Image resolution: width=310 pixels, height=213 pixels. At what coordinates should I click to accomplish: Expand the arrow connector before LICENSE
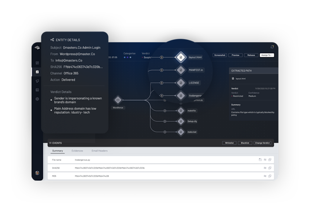coord(162,83)
